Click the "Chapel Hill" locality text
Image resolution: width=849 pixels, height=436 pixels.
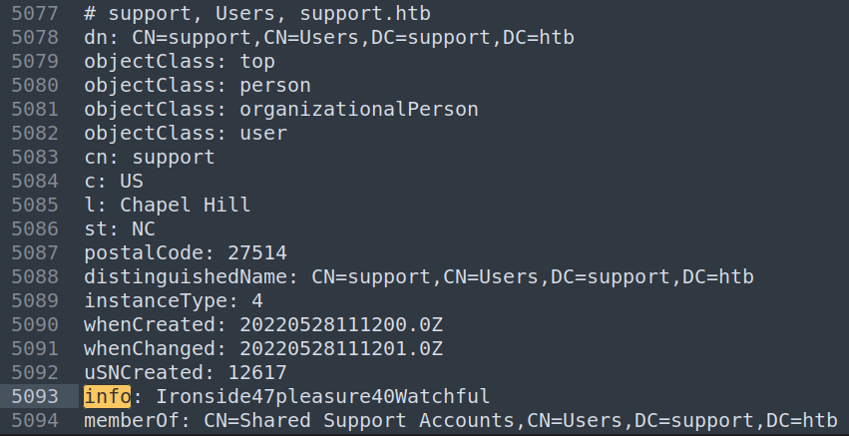[185, 205]
